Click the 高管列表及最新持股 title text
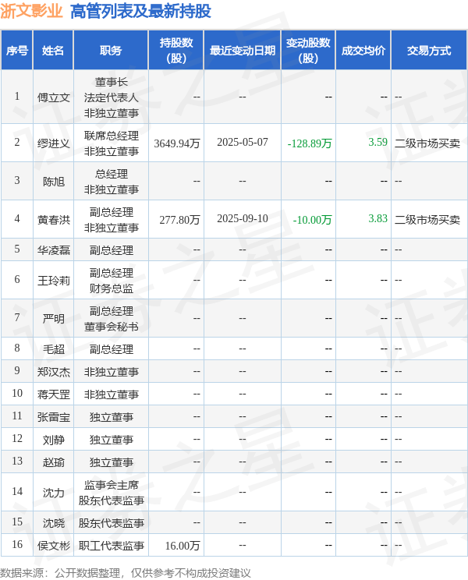This screenshot has width=468, height=580. [140, 11]
